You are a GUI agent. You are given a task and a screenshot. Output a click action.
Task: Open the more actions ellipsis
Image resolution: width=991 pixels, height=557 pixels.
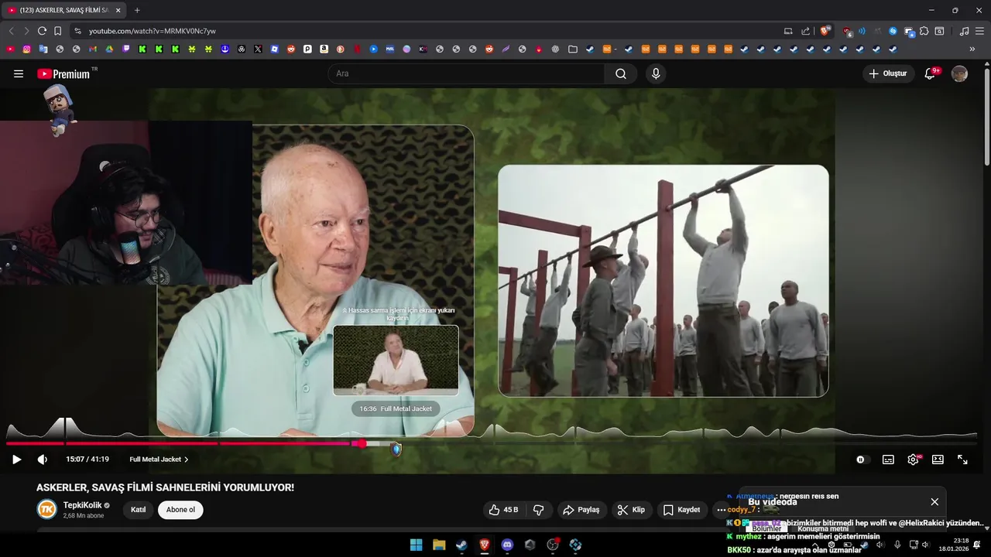click(x=721, y=510)
